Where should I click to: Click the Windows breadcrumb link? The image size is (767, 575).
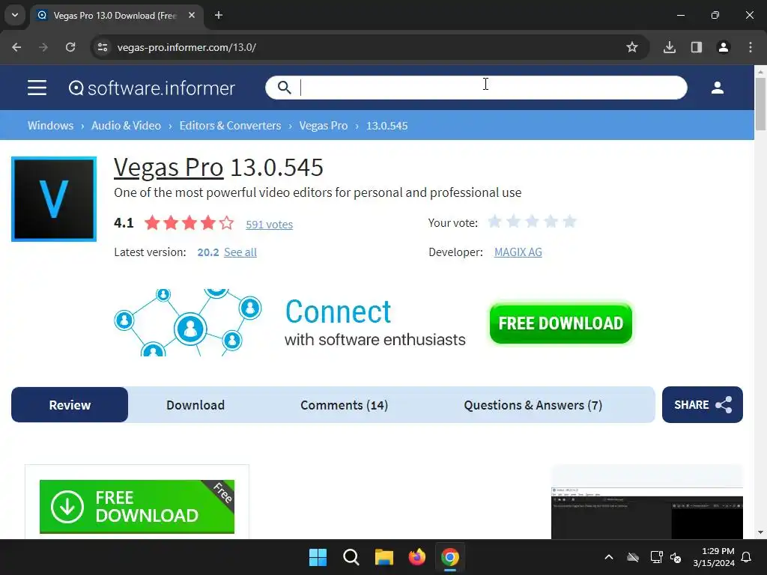50,126
